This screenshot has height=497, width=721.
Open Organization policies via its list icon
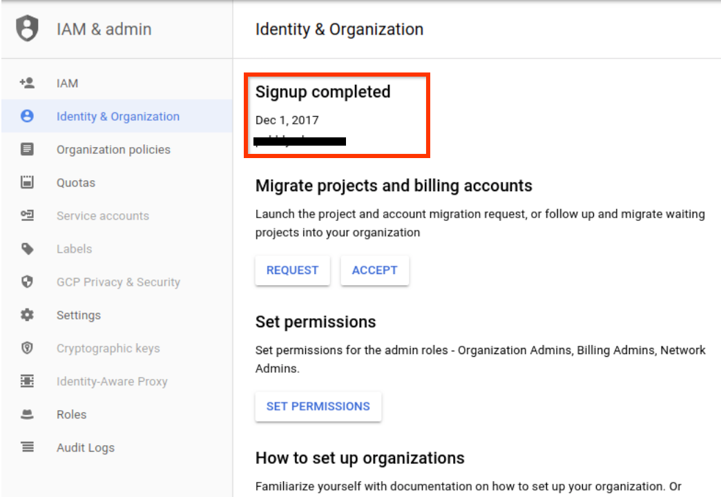(x=26, y=149)
